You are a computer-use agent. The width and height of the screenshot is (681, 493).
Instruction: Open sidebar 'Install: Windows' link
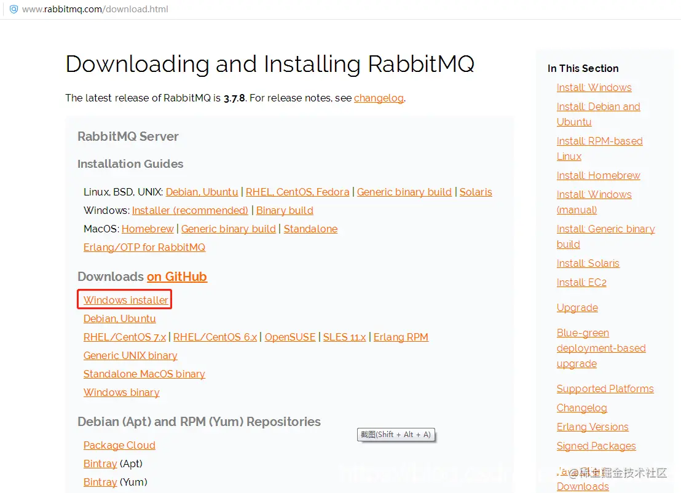click(594, 87)
